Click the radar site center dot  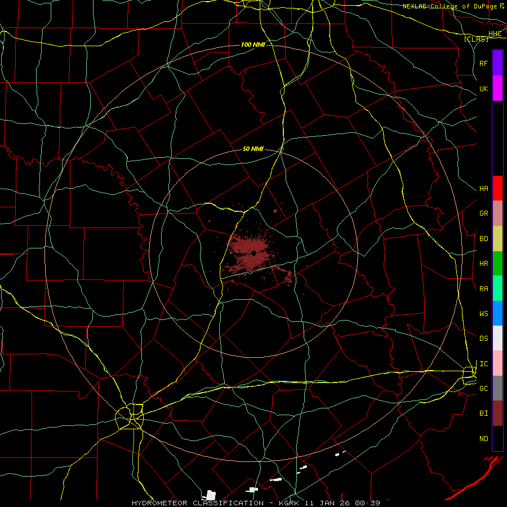pyautogui.click(x=254, y=253)
